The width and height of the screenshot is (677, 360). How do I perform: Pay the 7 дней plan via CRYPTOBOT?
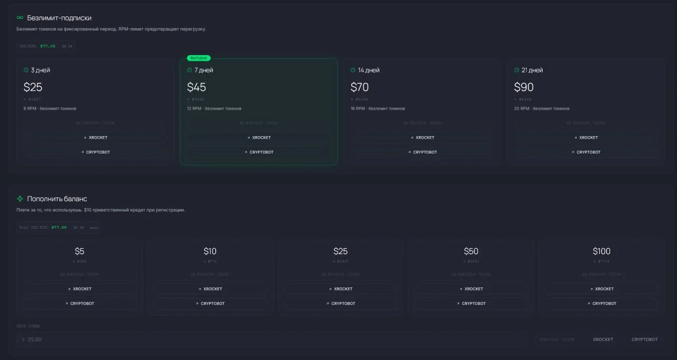[x=259, y=152]
